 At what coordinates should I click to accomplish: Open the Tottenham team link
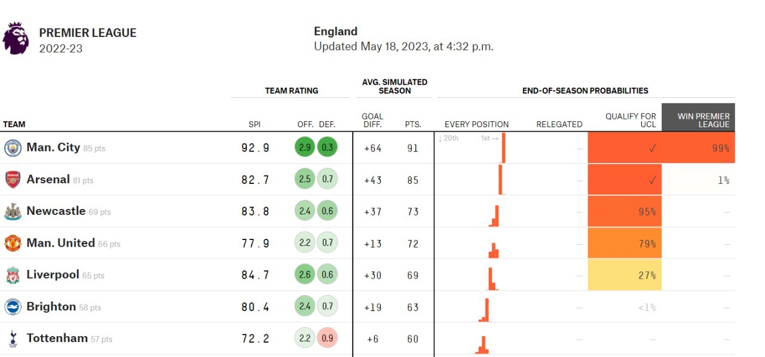pyautogui.click(x=57, y=338)
